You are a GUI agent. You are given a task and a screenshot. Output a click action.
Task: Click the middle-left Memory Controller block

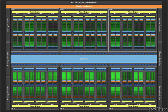(x=8, y=59)
